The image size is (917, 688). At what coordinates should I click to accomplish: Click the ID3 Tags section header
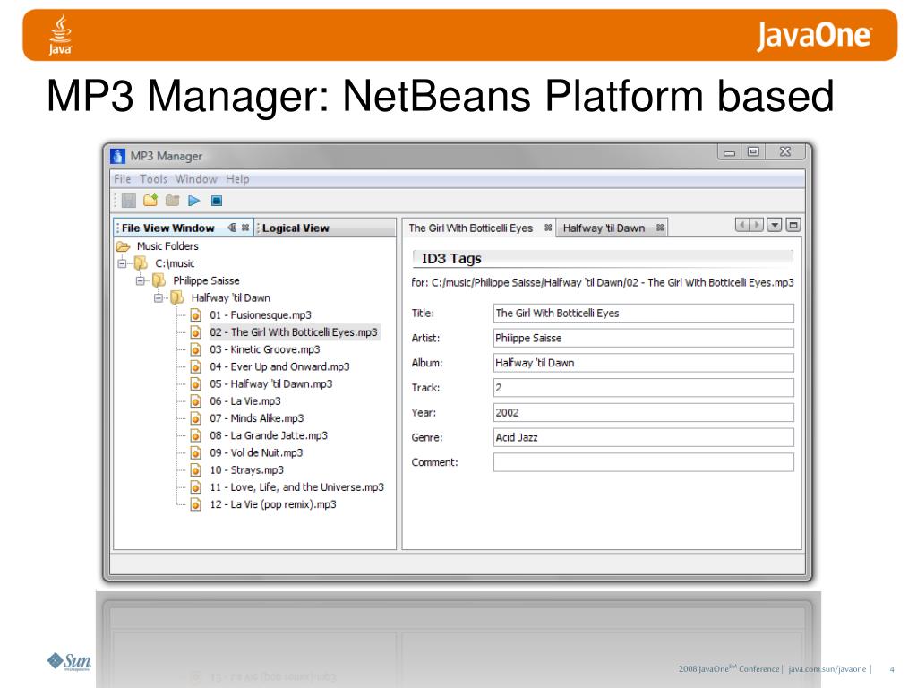[x=603, y=259]
